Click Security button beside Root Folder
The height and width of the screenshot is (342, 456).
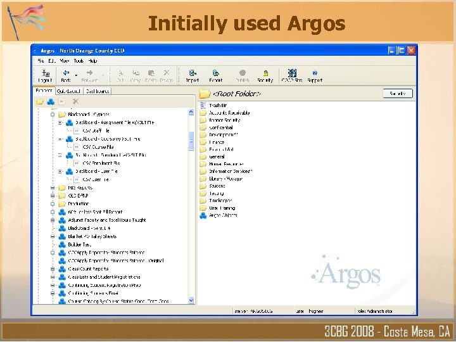coord(398,93)
